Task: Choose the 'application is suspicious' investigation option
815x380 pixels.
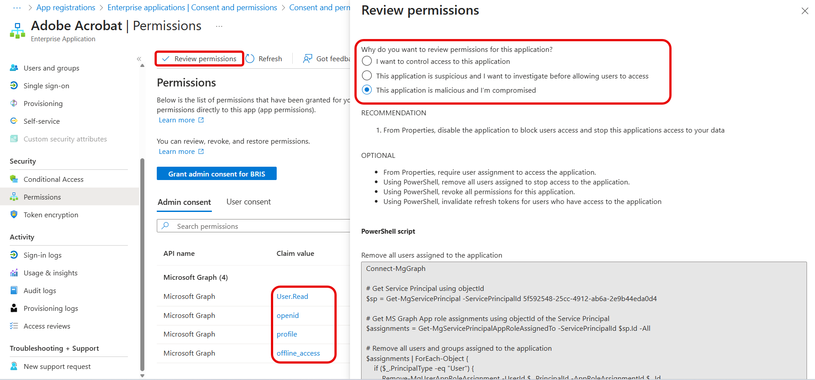Action: (366, 75)
